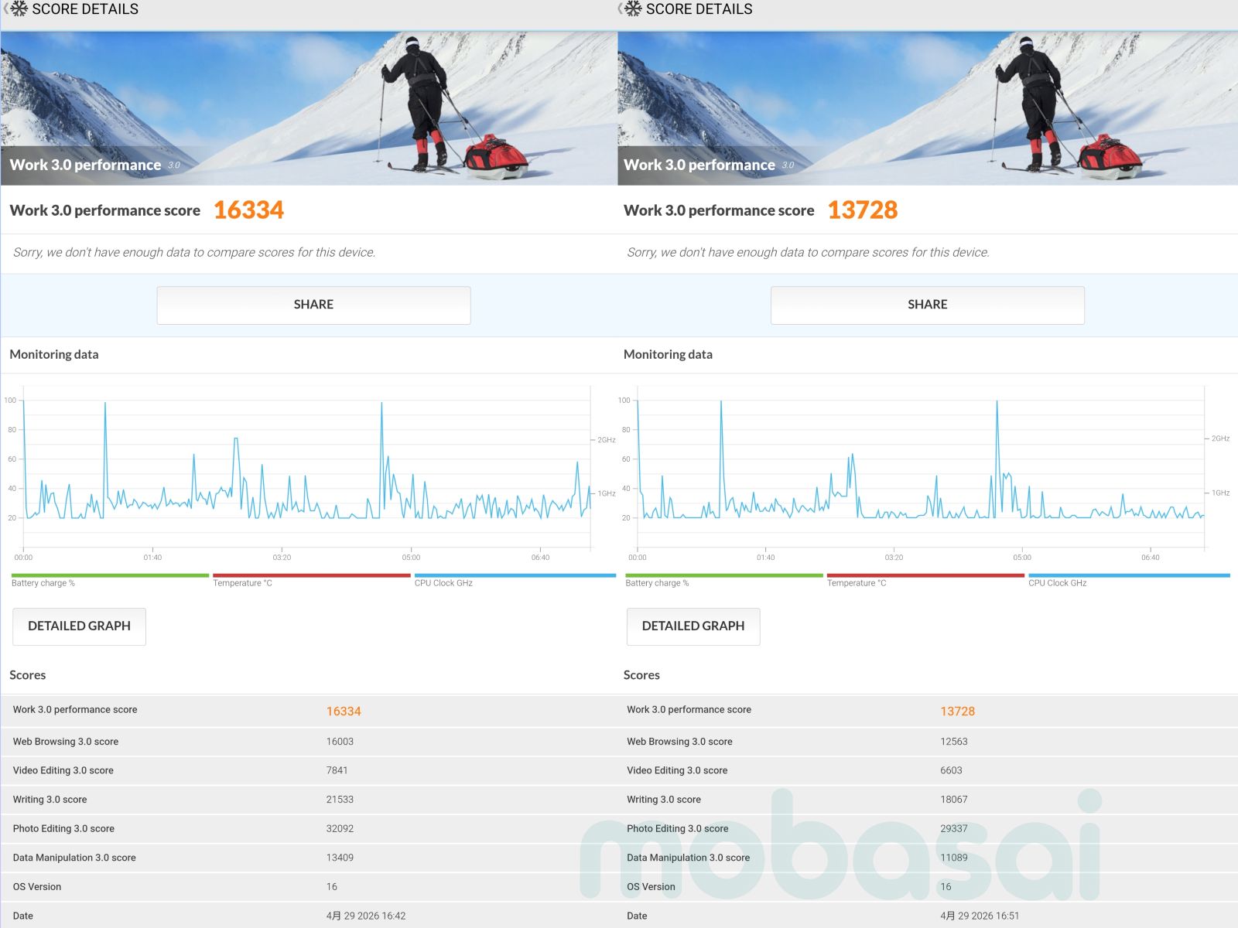Open DETAILED GRAPH for the 16334 run

point(79,626)
